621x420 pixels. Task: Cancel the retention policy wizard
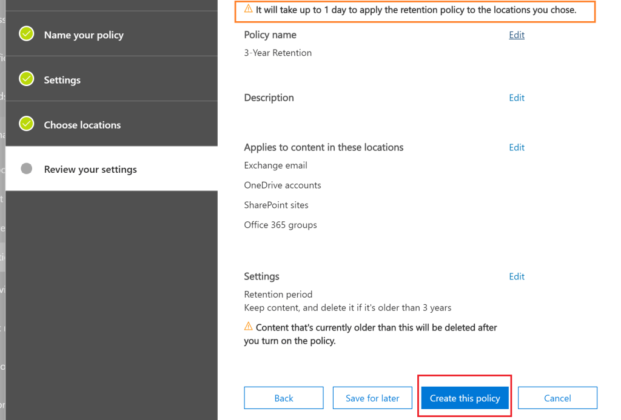pyautogui.click(x=557, y=398)
